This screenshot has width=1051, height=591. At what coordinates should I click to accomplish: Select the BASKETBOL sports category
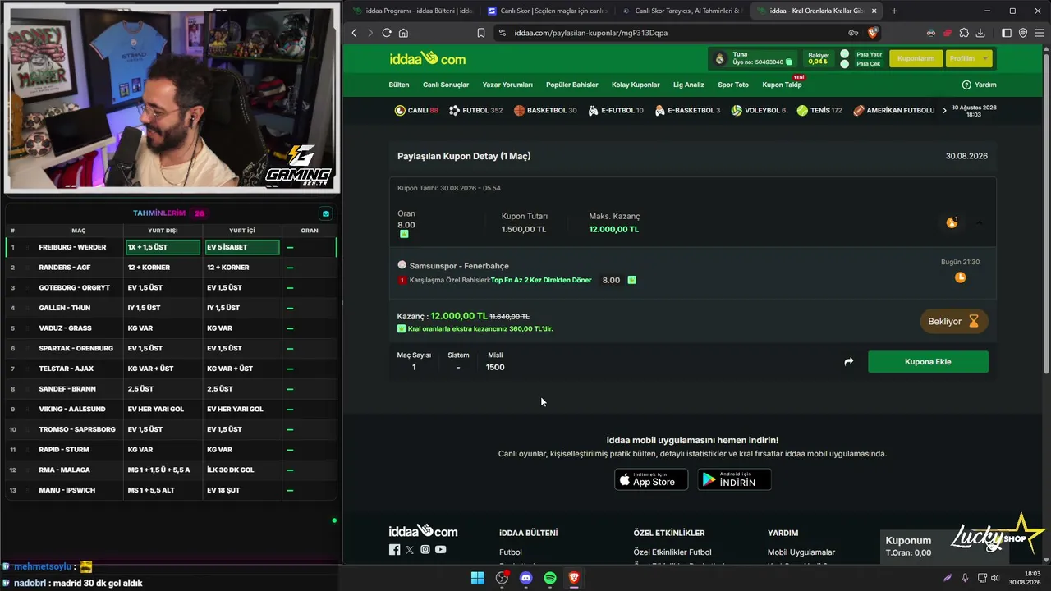point(545,110)
